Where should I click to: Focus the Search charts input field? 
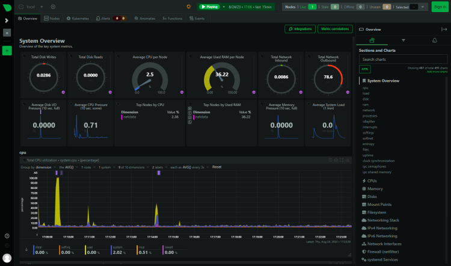pyautogui.click(x=403, y=60)
